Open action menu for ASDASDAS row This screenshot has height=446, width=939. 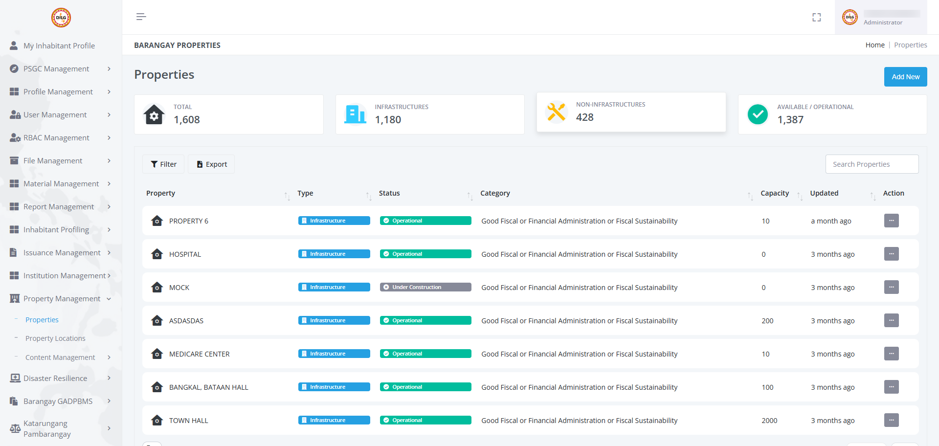coord(892,320)
